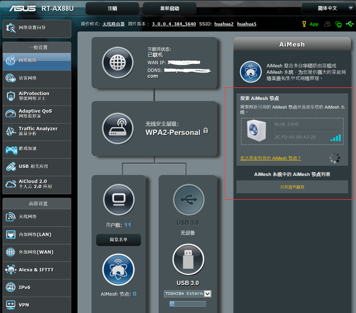The width and height of the screenshot is (356, 313).
Task: Click the yellow App lightbulb icon
Action: click(304, 24)
